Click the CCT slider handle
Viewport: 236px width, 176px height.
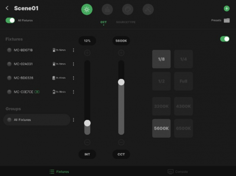(x=121, y=82)
